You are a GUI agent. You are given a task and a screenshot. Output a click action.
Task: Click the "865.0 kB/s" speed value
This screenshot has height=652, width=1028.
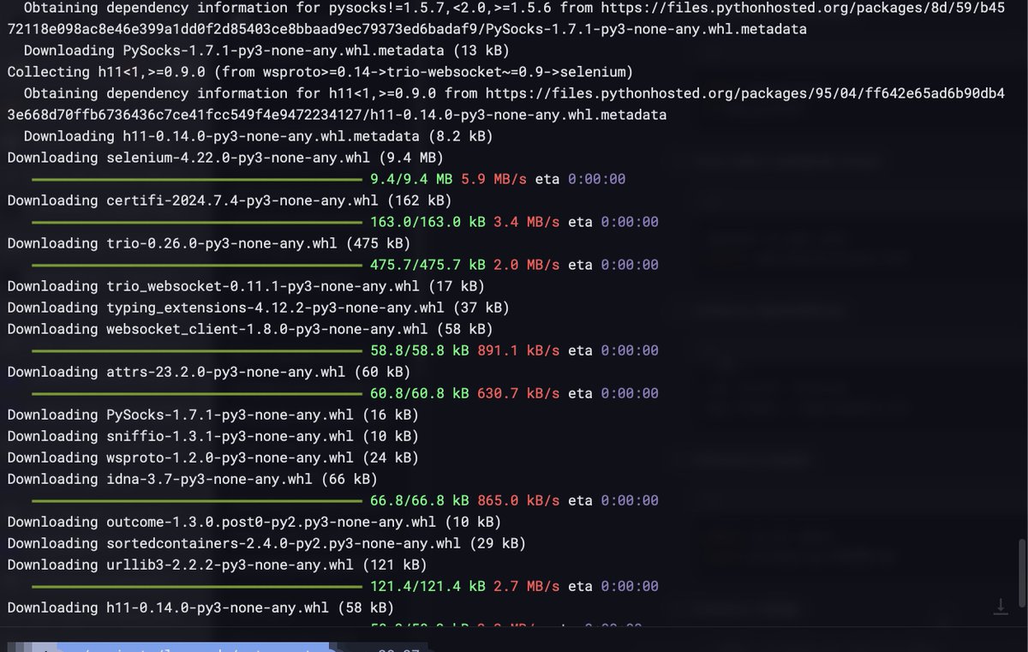(x=518, y=500)
